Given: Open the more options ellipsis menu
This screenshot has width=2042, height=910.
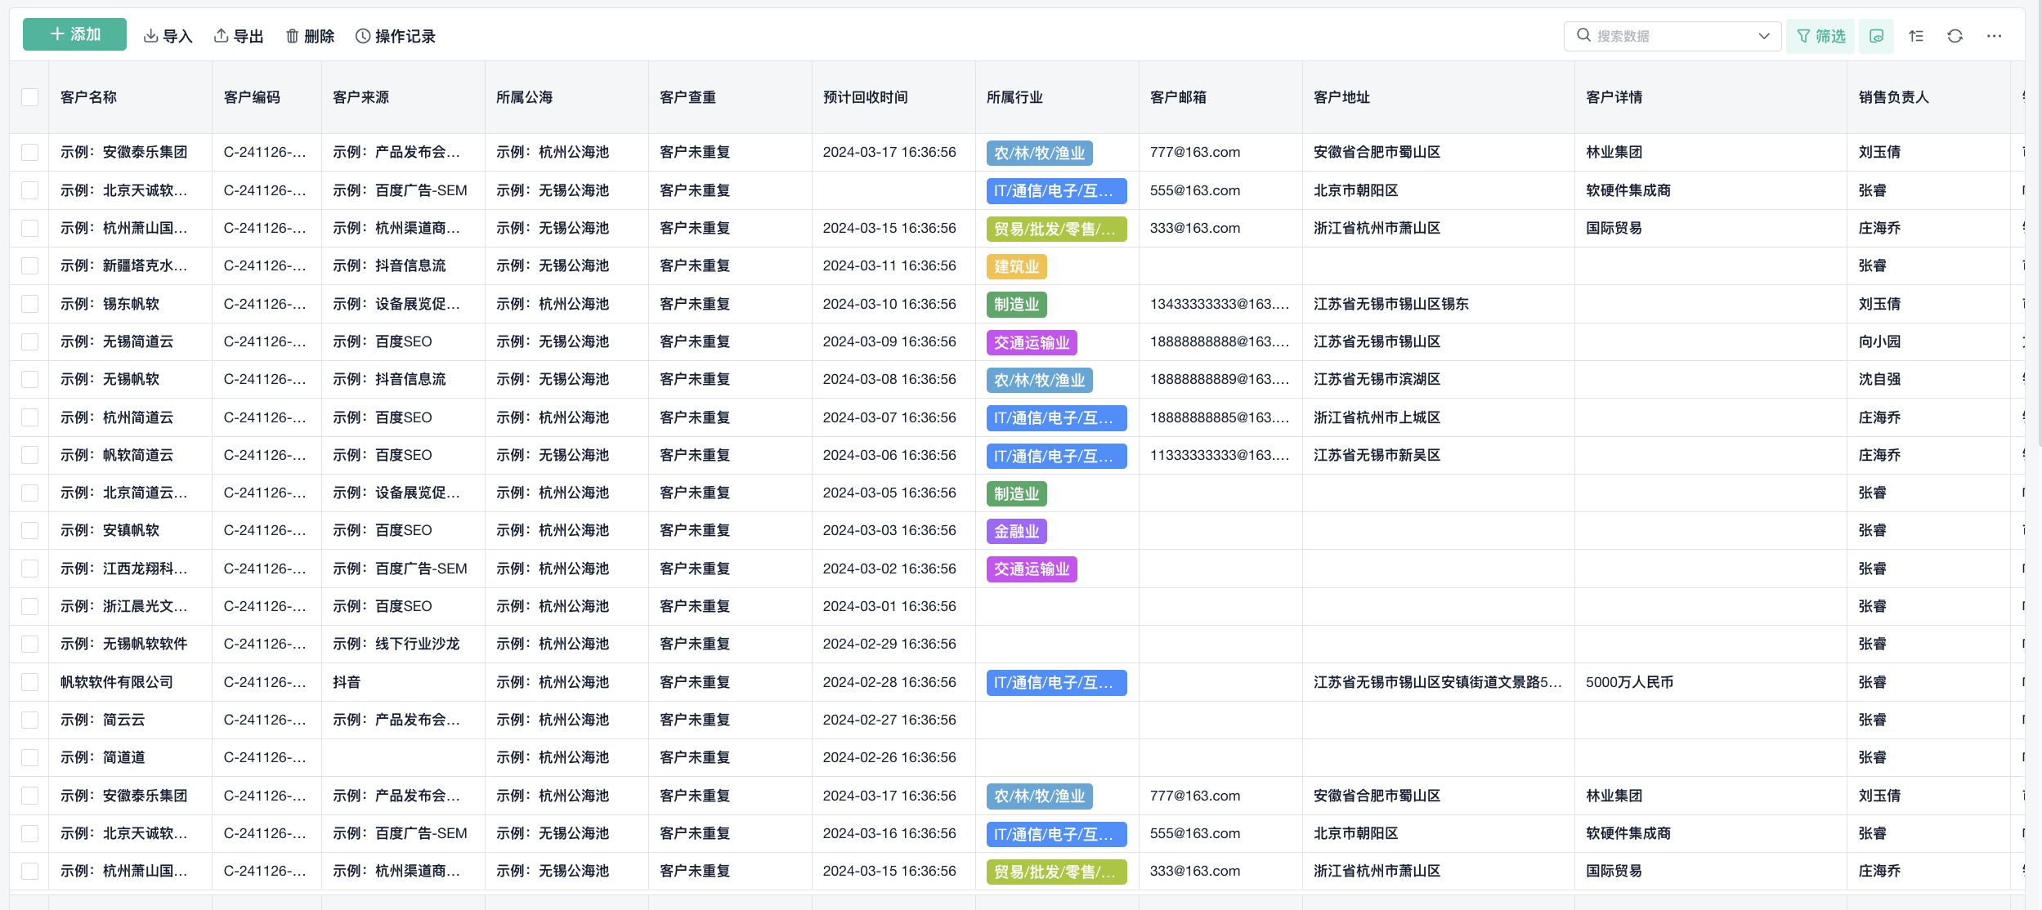Looking at the screenshot, I should [1994, 36].
